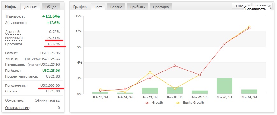This screenshot has height=115, width=277.
Task: Switch to the Общее tab
Action: [51, 7]
